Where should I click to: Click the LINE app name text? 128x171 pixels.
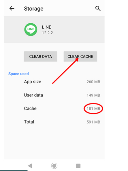(47, 27)
